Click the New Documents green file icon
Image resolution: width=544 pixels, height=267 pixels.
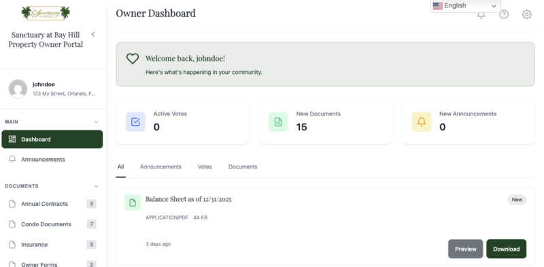click(x=278, y=122)
